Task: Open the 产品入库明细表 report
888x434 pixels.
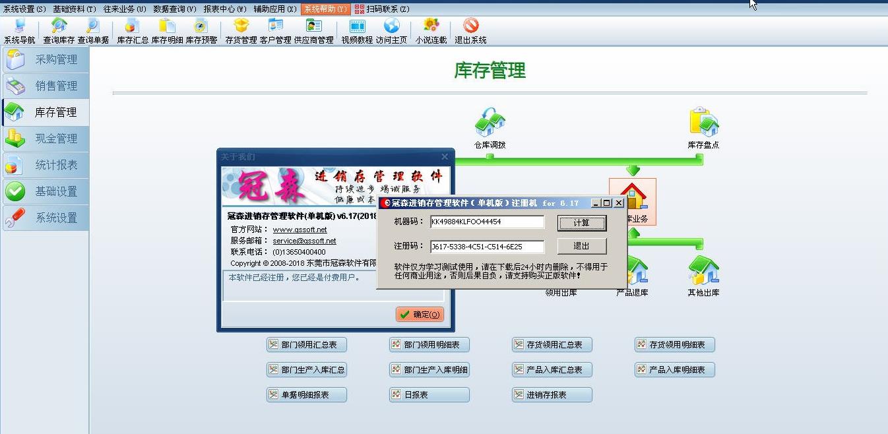Action: tap(675, 369)
